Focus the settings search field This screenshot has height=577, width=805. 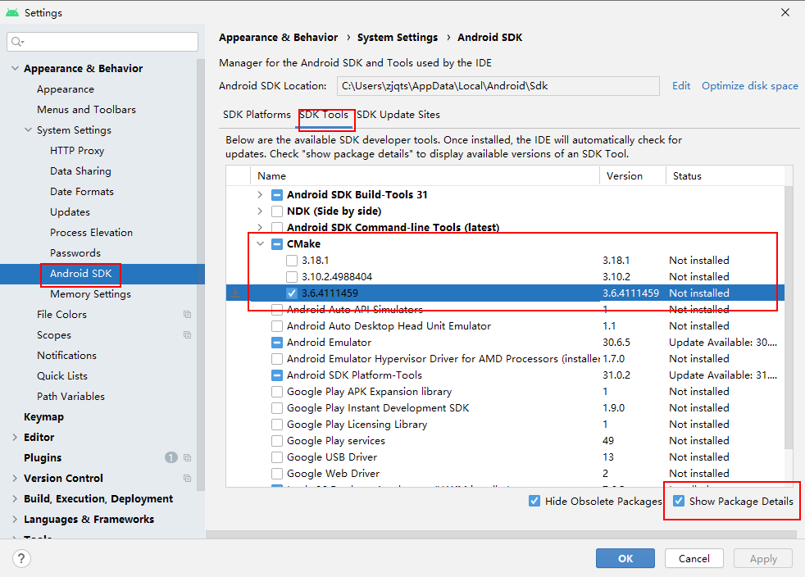[102, 42]
